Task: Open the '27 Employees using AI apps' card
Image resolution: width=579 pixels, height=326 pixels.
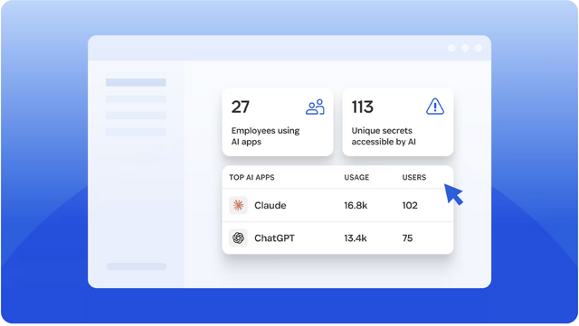Action: point(278,122)
